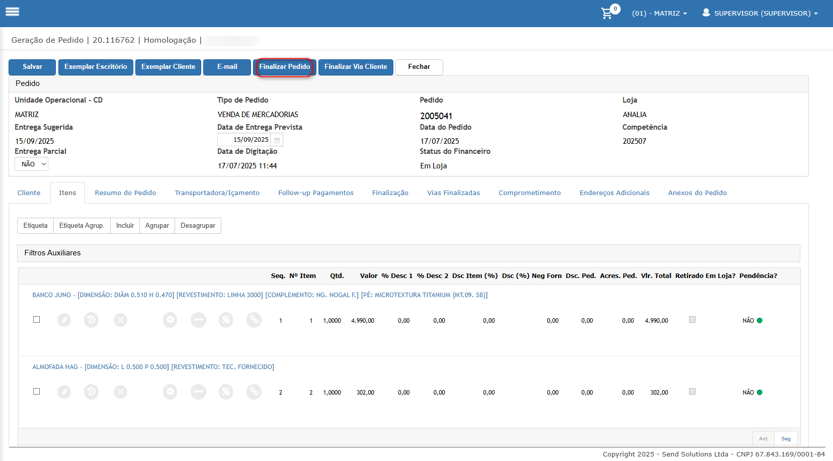Click the percent discount icon for ALMOFADA HAG
Screen dimensions: 833x461
click(226, 392)
